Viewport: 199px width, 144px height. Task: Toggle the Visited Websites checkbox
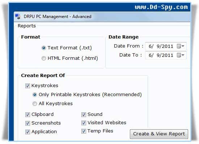(84, 123)
